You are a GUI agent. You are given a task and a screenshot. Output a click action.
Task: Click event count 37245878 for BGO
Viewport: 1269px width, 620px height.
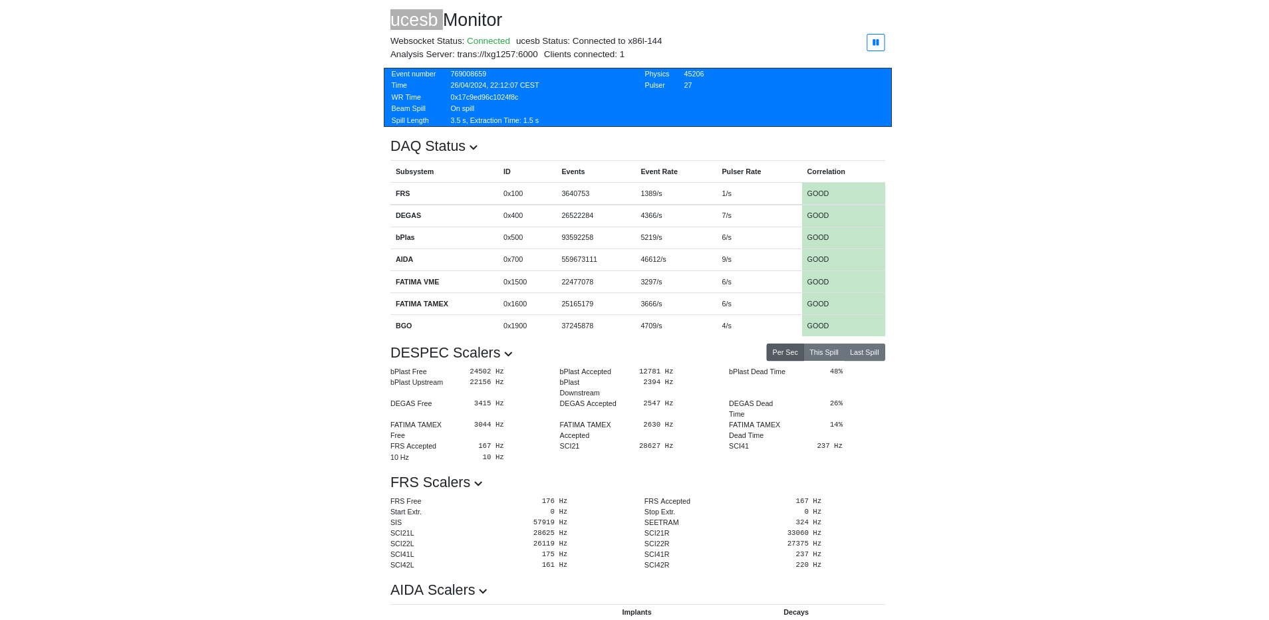tap(577, 326)
